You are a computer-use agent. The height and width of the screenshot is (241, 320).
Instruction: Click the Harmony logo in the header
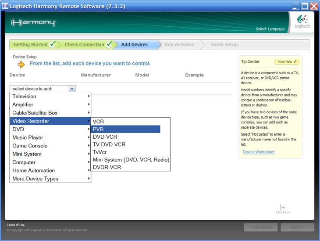(x=33, y=22)
